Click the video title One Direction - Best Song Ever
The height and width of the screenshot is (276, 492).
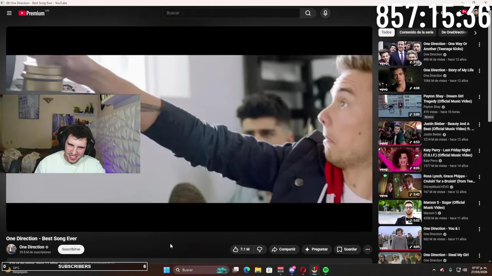42,238
